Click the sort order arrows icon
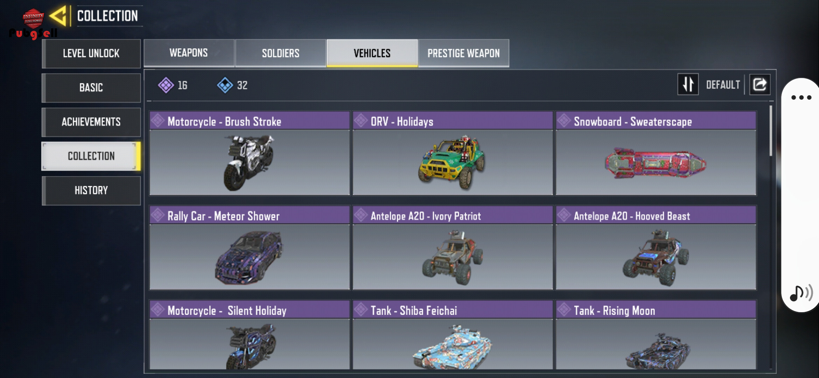This screenshot has height=378, width=819. [688, 84]
